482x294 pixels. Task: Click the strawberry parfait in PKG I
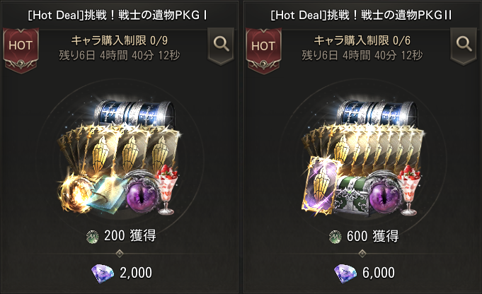coord(167,189)
